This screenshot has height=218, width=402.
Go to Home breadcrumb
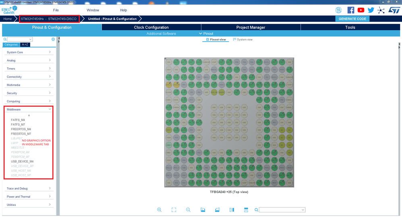pos(7,19)
